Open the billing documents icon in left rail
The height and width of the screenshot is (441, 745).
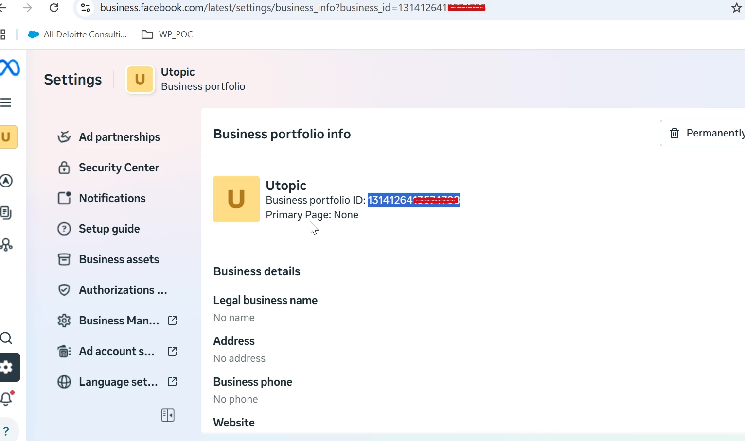(6, 213)
